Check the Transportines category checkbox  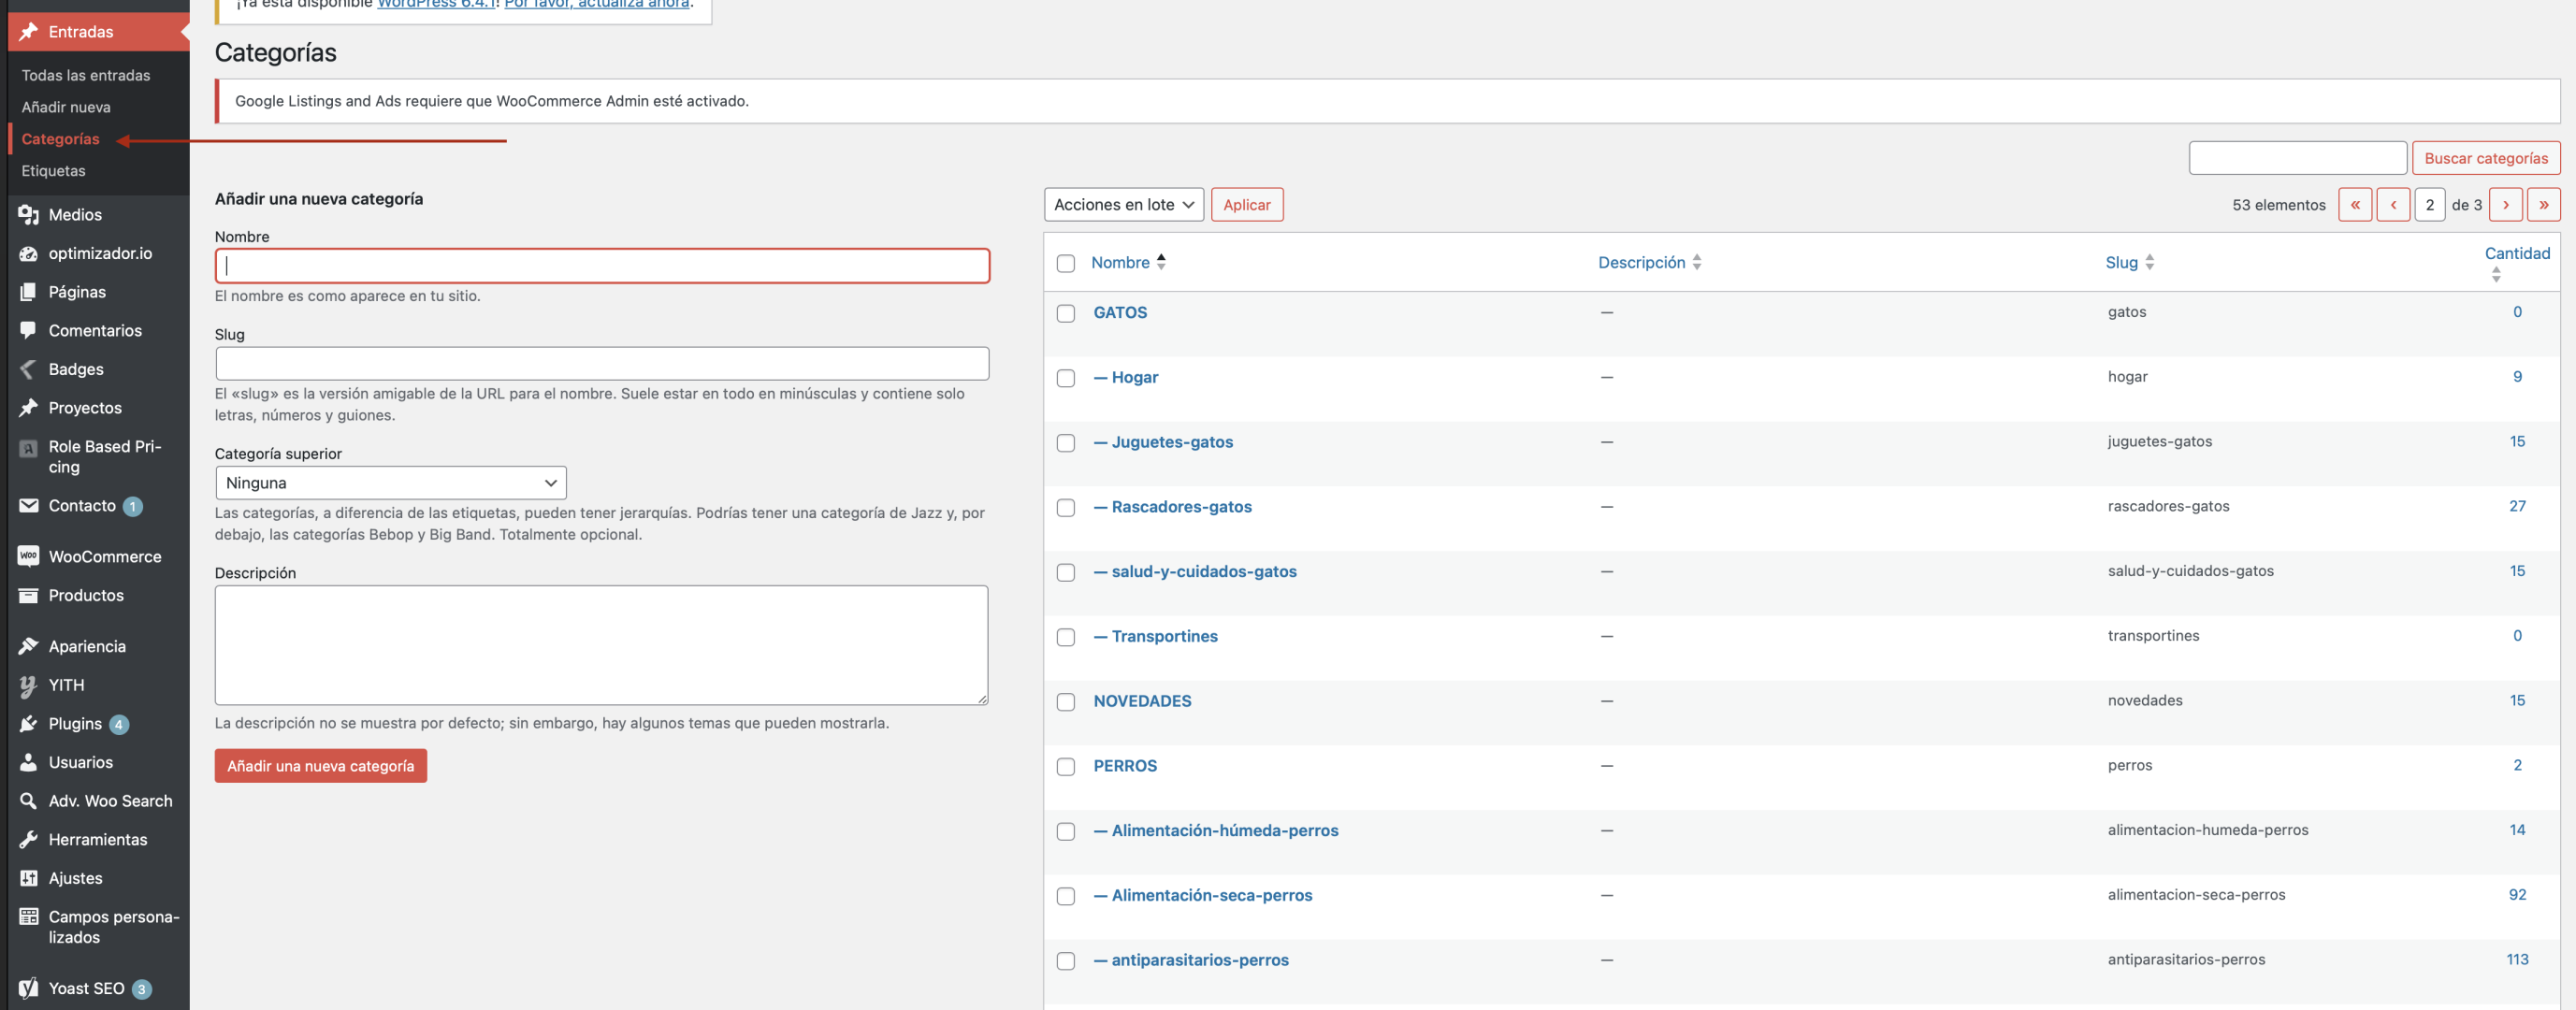point(1066,637)
